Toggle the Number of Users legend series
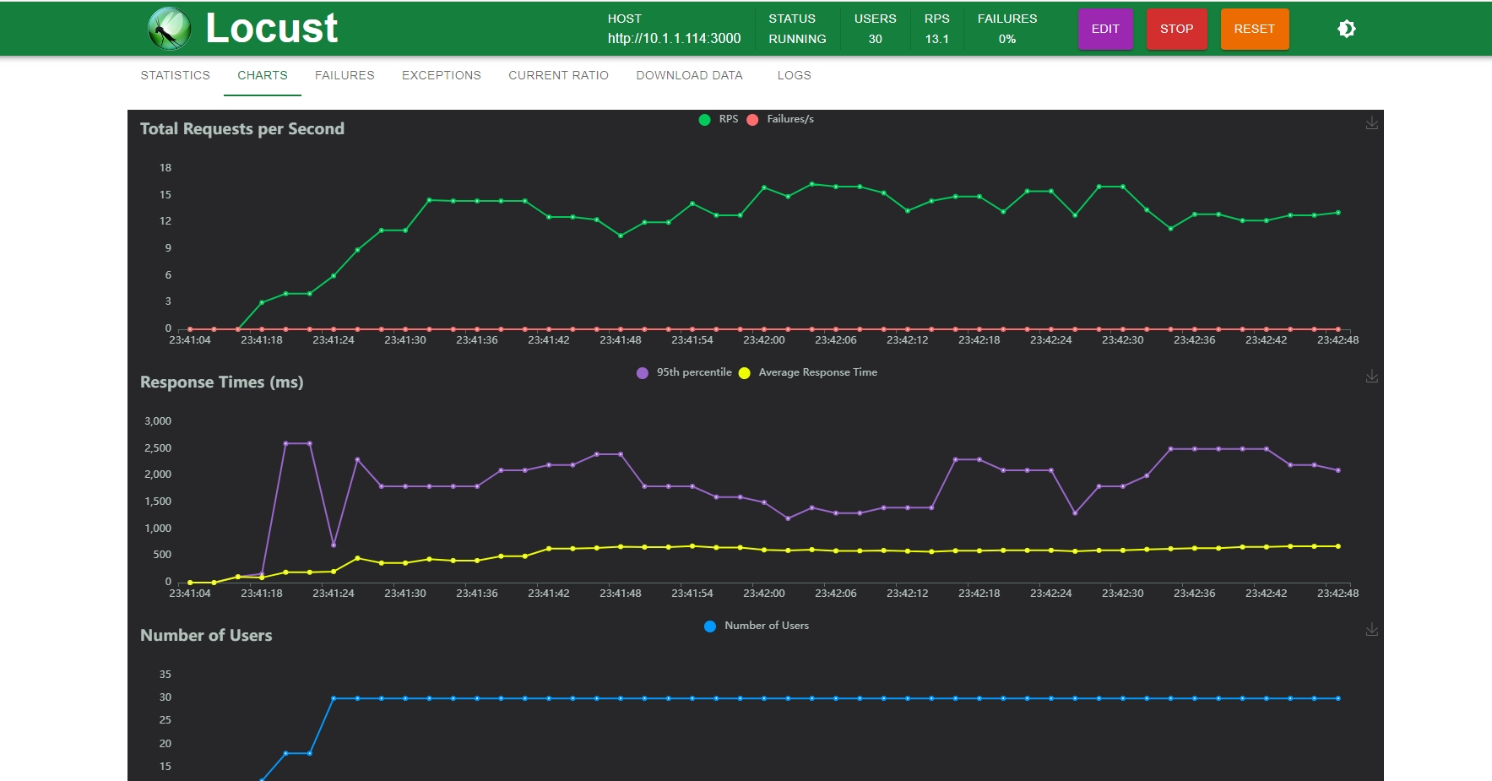 pos(757,626)
